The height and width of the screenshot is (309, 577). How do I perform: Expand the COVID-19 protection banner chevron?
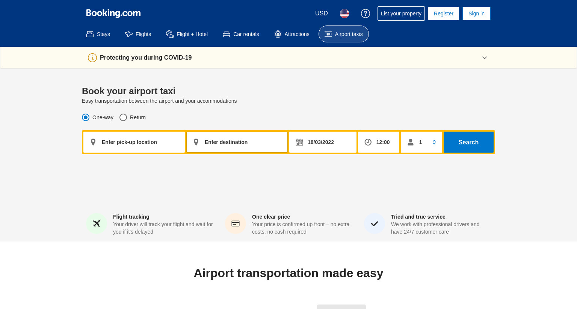point(485,58)
